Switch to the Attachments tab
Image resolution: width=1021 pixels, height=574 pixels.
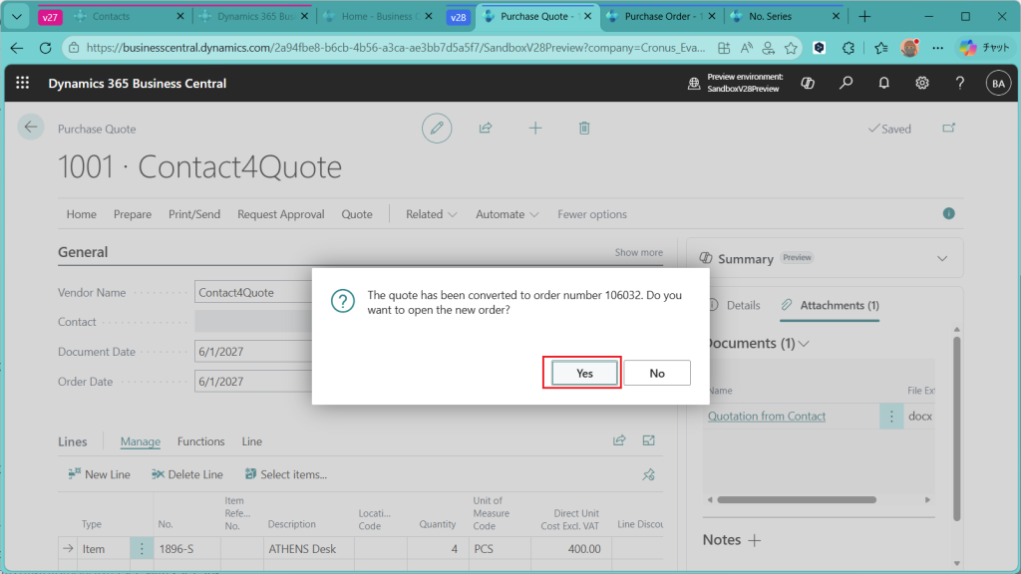point(830,305)
